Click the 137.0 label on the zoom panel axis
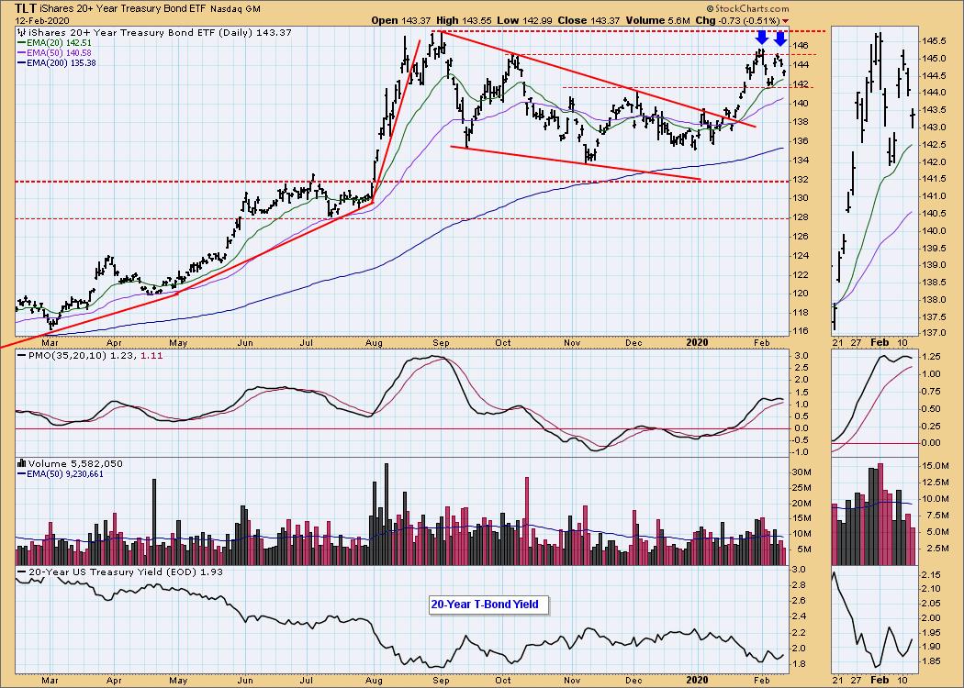Viewport: 964px width, 688px height. [934, 333]
